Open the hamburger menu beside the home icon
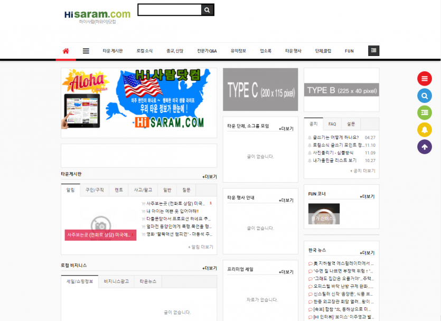Viewport: 441px width, 321px height. point(86,51)
